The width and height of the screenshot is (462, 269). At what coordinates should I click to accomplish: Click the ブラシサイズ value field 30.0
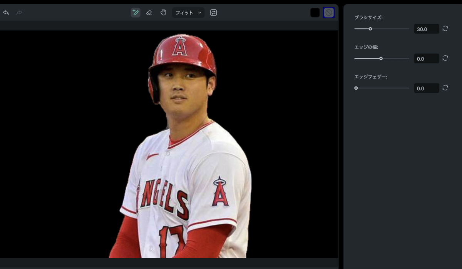pyautogui.click(x=427, y=29)
